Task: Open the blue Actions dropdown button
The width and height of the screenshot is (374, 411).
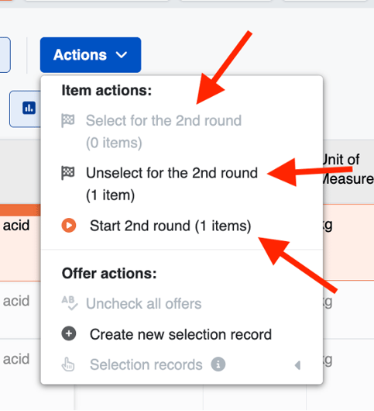Action: (91, 55)
